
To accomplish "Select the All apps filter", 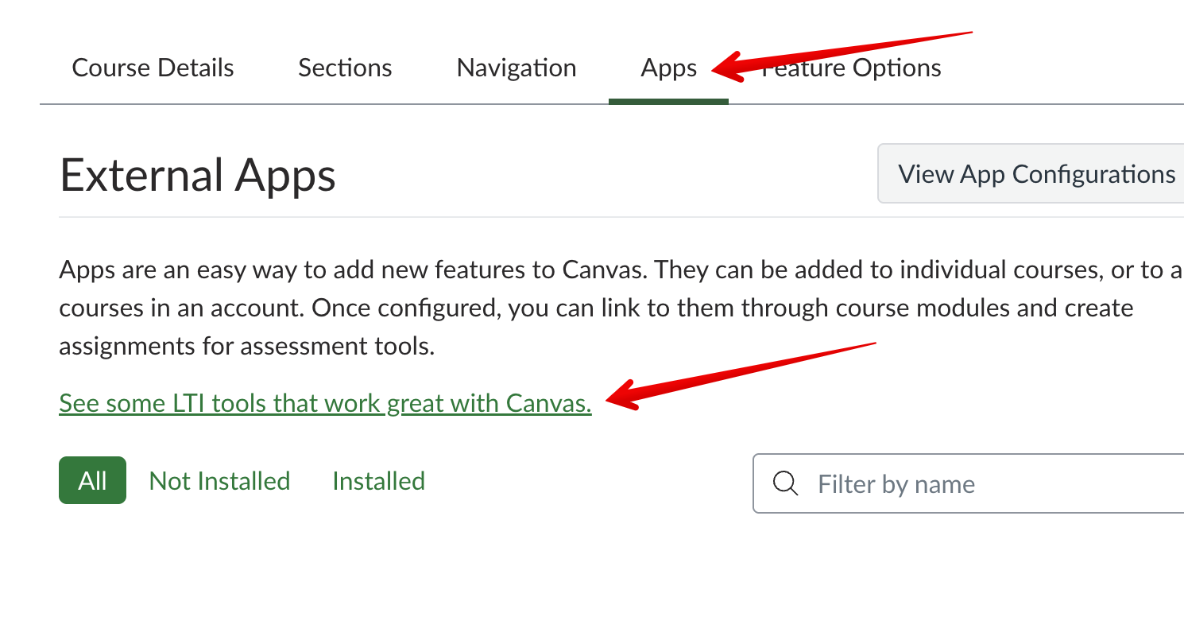I will 92,480.
